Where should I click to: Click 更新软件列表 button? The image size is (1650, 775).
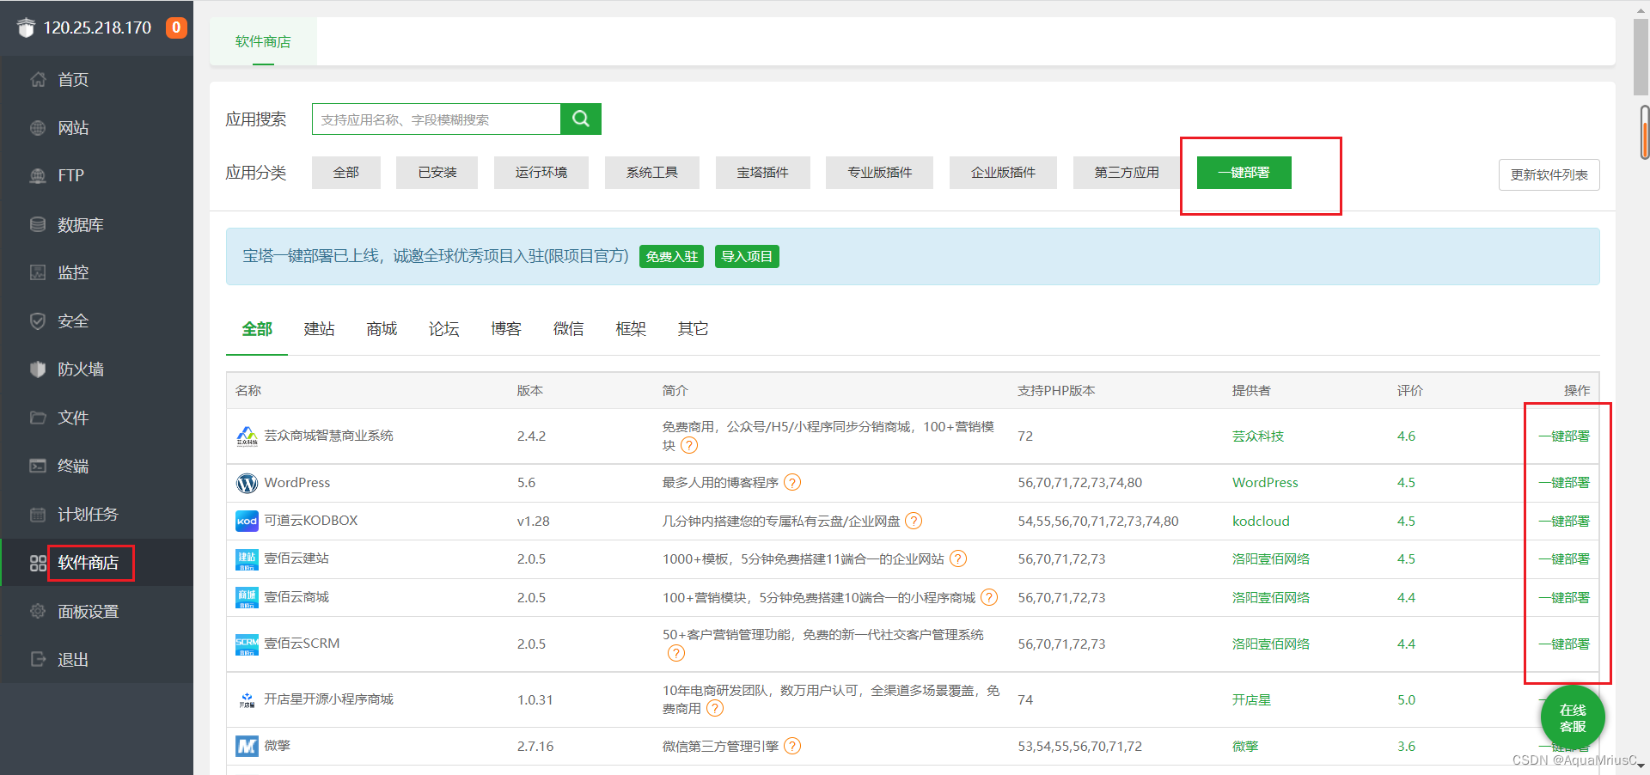pos(1549,175)
